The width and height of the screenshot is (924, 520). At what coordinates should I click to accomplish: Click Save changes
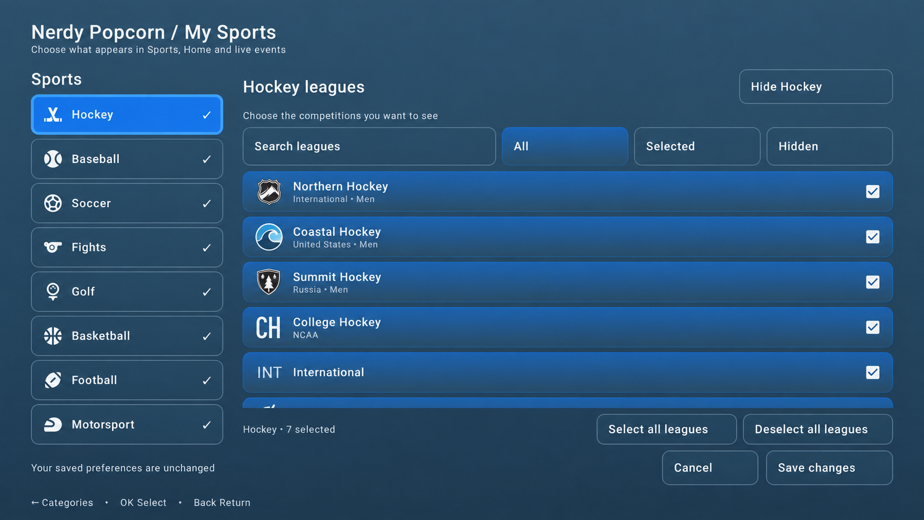click(x=830, y=468)
